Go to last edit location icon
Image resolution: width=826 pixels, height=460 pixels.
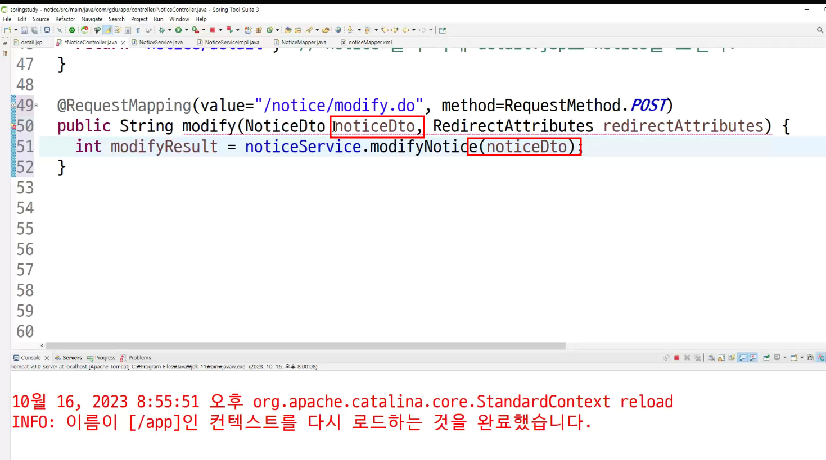[385, 30]
